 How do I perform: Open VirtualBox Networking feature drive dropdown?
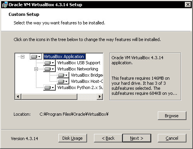(49, 69)
